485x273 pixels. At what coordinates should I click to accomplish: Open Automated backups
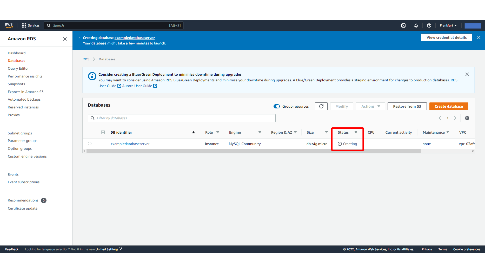pyautogui.click(x=24, y=99)
